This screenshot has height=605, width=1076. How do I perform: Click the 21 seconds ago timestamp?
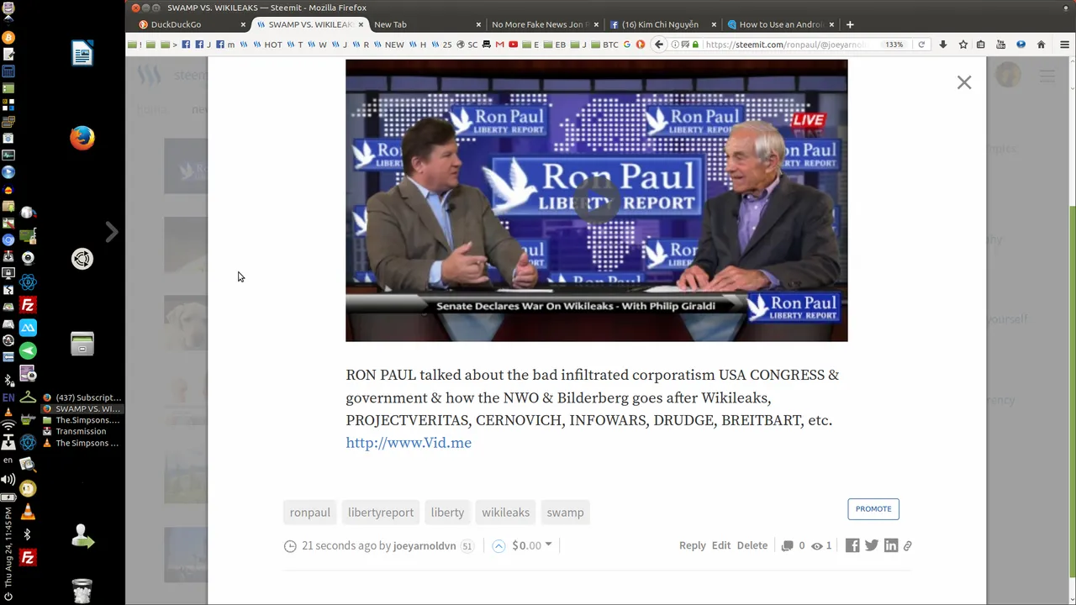(x=339, y=546)
